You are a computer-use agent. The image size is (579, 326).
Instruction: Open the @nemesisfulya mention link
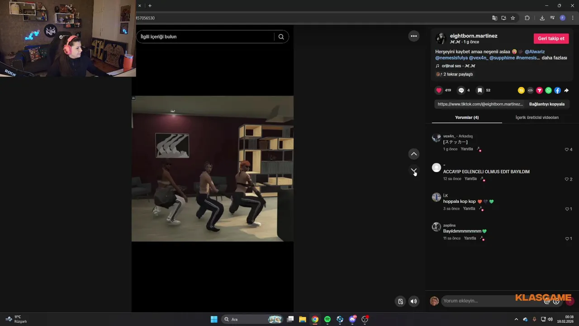[x=451, y=58]
